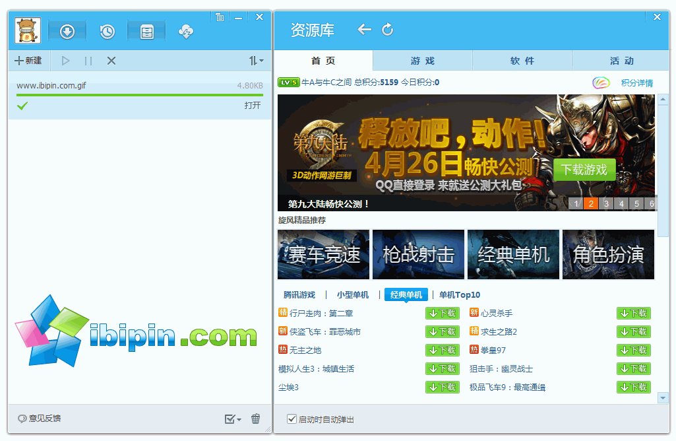The image size is (676, 441).
Task: Click the green completed checkmark icon
Action: (22, 105)
